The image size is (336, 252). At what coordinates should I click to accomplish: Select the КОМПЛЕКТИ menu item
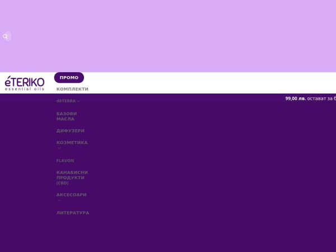pyautogui.click(x=72, y=89)
